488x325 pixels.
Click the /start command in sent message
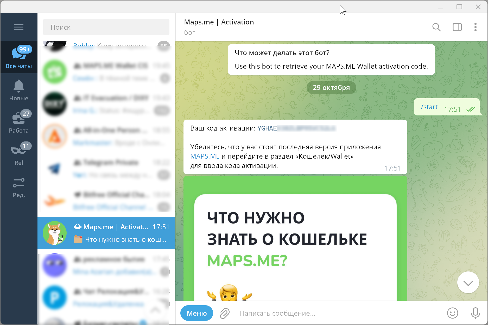point(429,107)
